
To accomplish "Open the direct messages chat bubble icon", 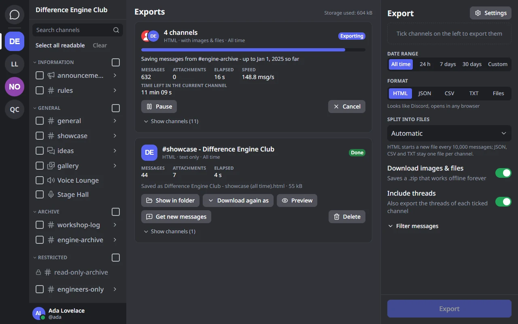I will (x=15, y=15).
